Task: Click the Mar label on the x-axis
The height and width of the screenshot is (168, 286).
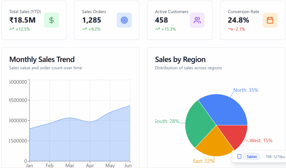Action: pos(70,165)
